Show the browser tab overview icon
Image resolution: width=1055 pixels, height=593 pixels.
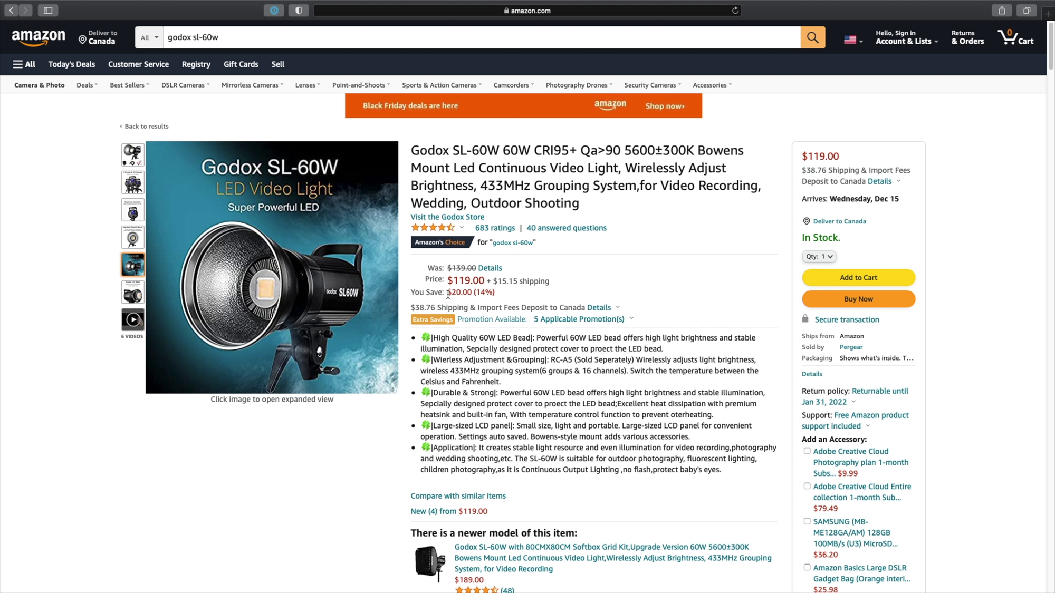pos(1027,11)
